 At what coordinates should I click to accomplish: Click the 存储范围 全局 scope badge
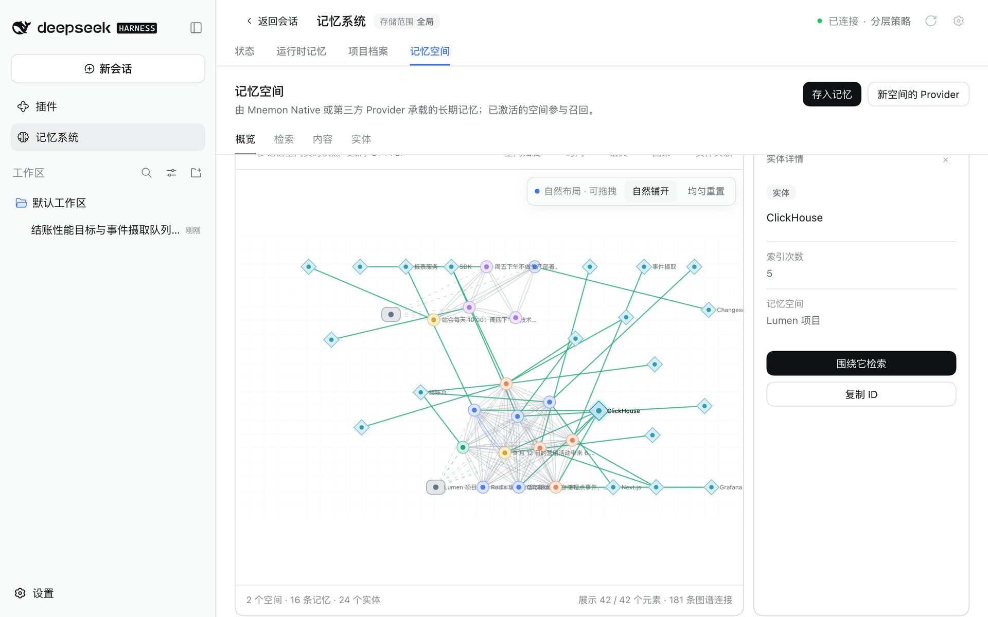[x=407, y=22]
